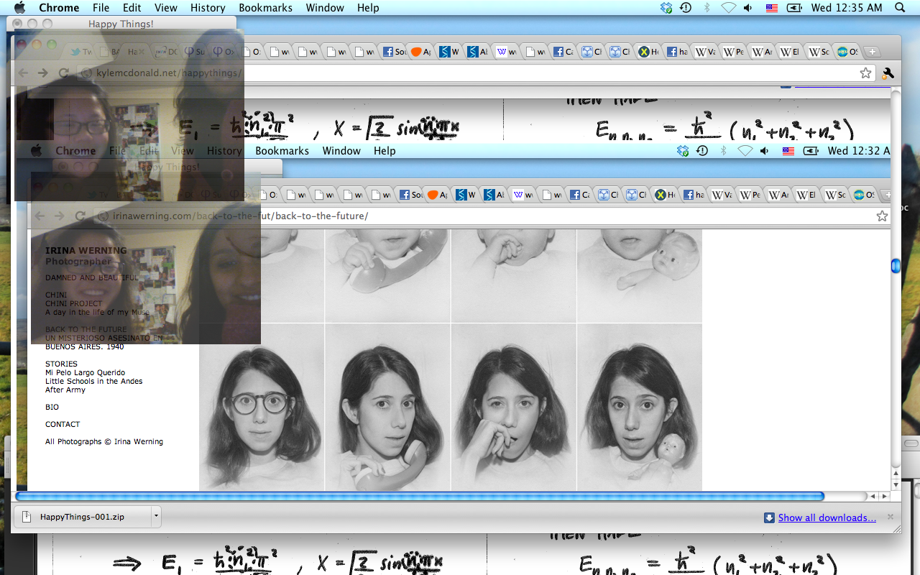Click the Back arrow in Chrome's top toolbar
The height and width of the screenshot is (575, 920).
[23, 73]
